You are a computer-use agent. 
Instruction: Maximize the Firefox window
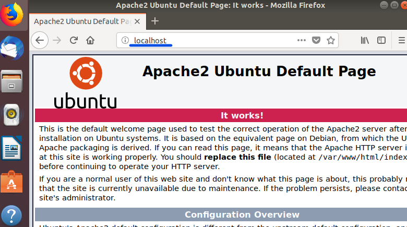pos(394,5)
